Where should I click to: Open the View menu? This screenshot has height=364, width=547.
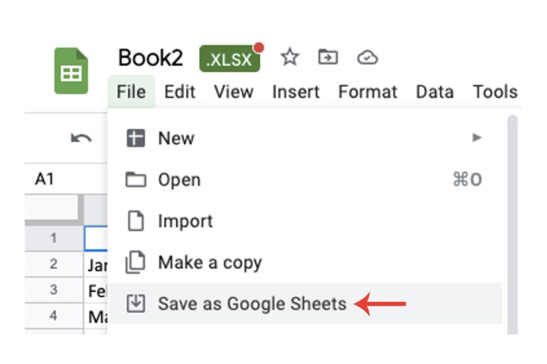click(233, 92)
